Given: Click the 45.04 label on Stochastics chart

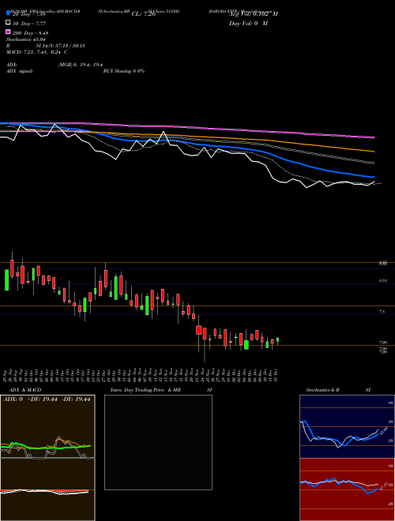Looking at the screenshot, I should coord(384,431).
